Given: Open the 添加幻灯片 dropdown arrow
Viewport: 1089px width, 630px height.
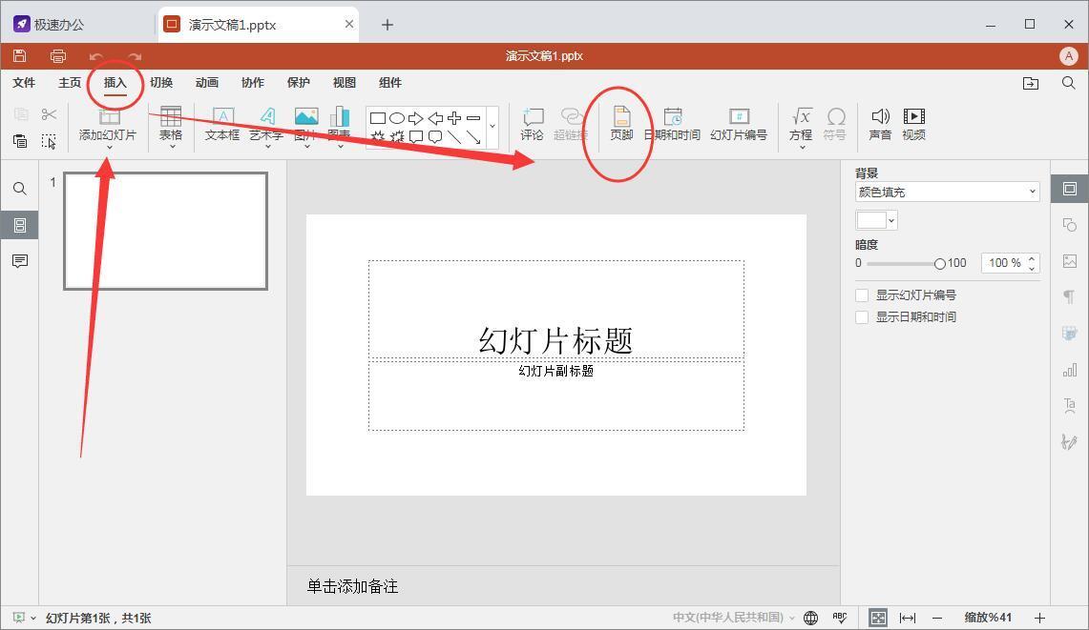Looking at the screenshot, I should pos(109,148).
